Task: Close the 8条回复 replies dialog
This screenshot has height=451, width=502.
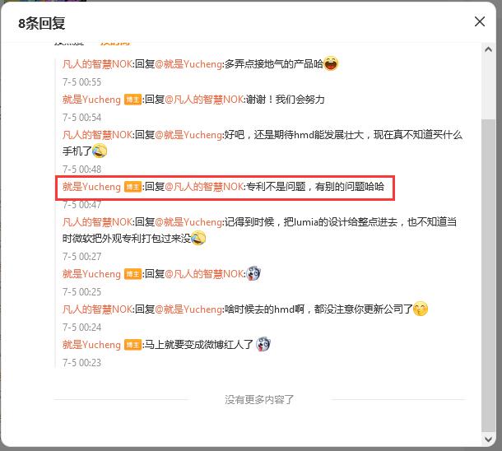Action: tap(479, 21)
